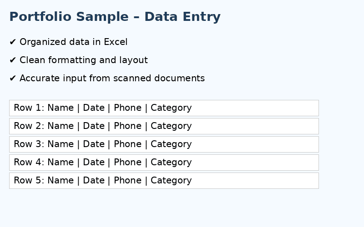Select the Row 2 box
The width and height of the screenshot is (364, 227).
point(164,126)
